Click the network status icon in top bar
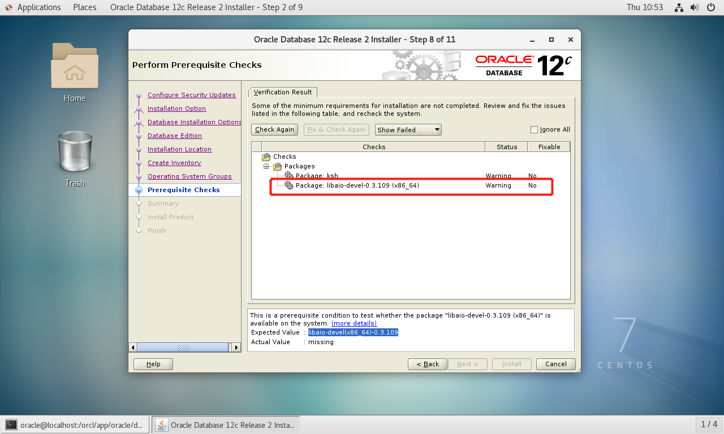This screenshot has width=724, height=434. point(679,7)
